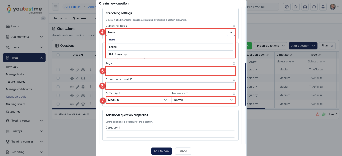Image resolution: width=342 pixels, height=156 pixels.
Task: Open the Frequency dropdown showing Normal
Action: tap(203, 100)
